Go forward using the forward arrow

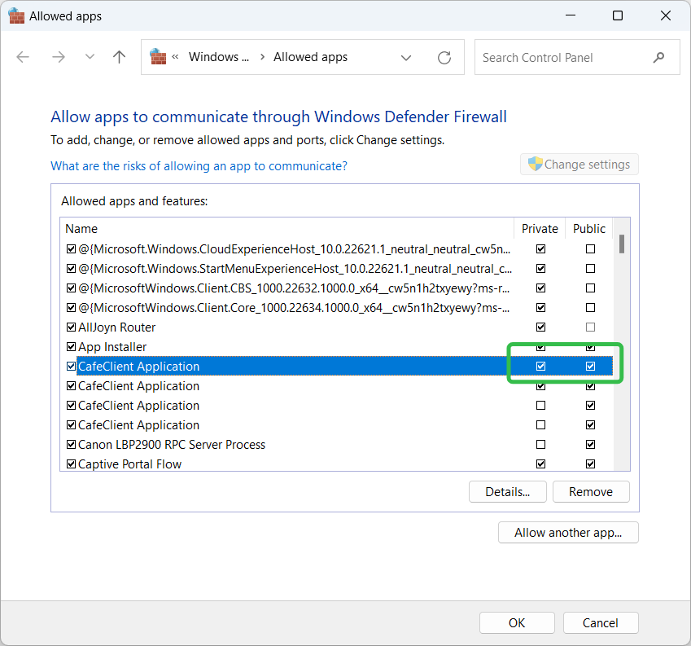point(58,57)
